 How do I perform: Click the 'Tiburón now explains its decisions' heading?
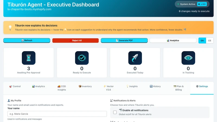(x=36, y=25)
